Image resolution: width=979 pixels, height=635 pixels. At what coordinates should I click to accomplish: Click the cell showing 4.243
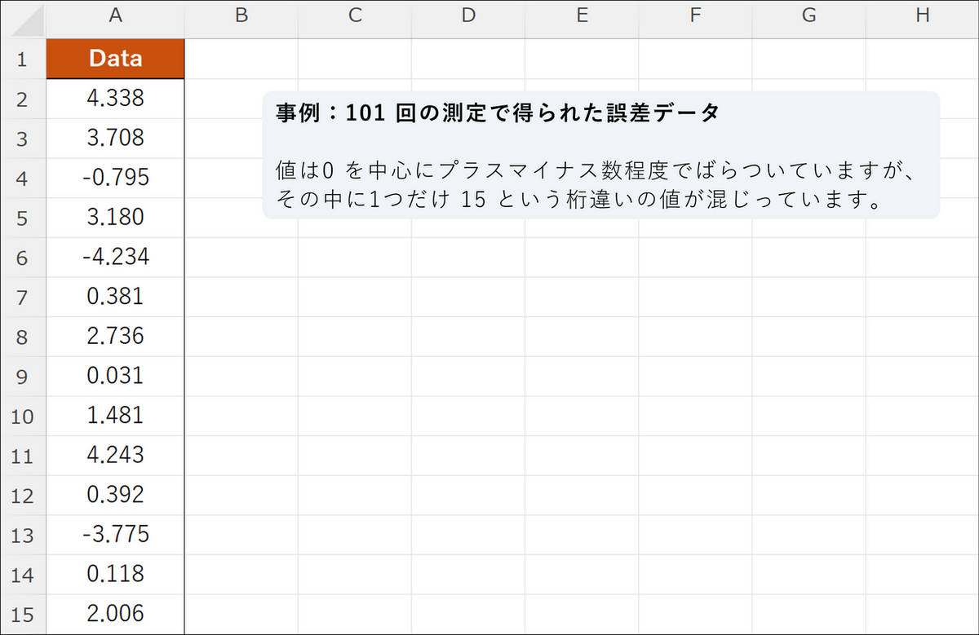[115, 455]
